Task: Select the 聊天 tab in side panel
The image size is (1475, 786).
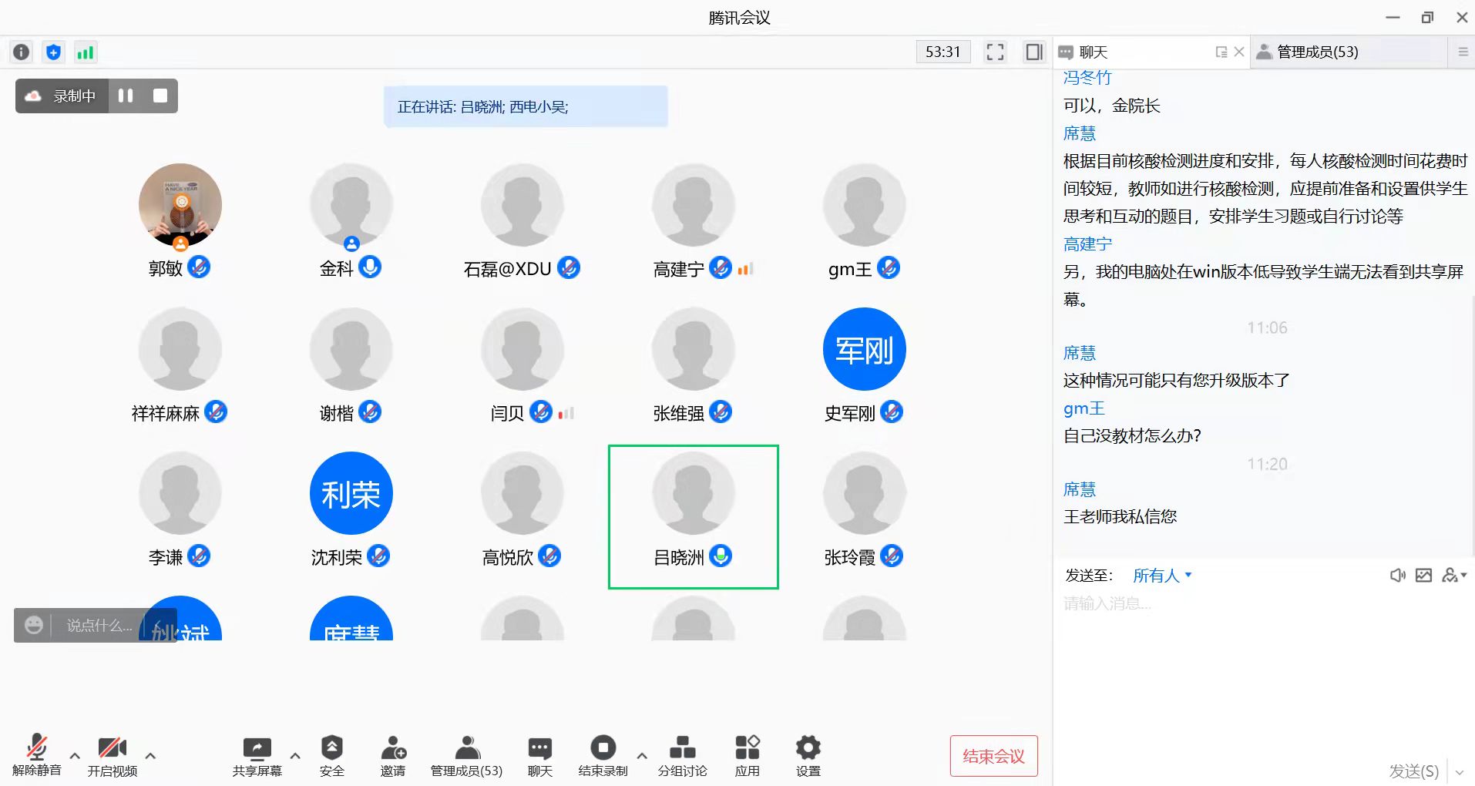Action: pos(1093,52)
